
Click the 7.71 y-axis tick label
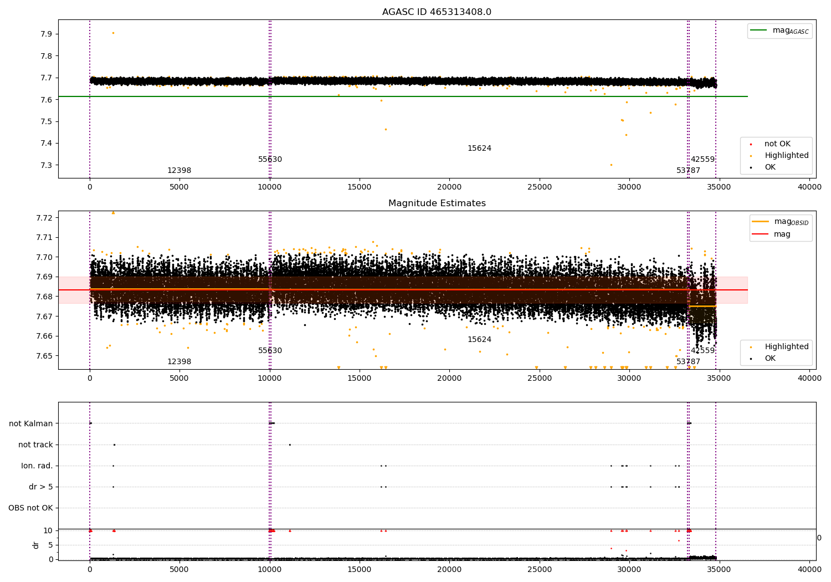tap(44, 238)
